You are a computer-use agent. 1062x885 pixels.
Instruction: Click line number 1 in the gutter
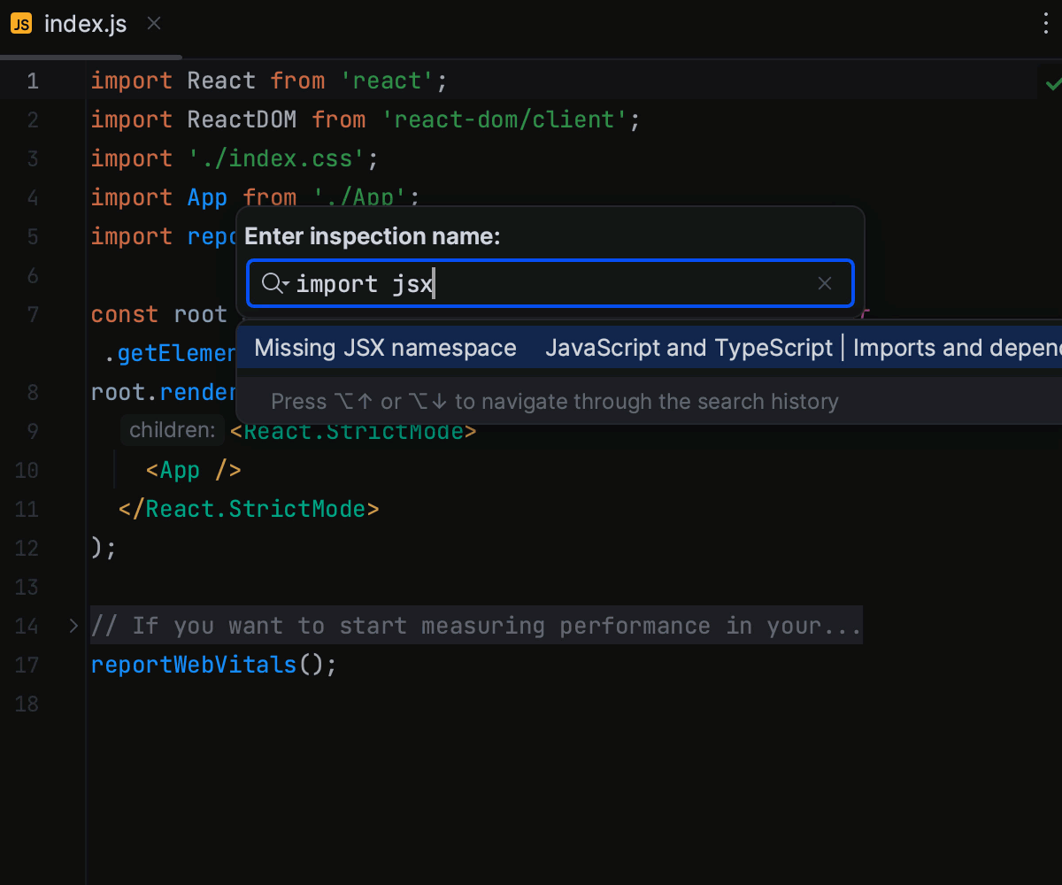click(32, 81)
